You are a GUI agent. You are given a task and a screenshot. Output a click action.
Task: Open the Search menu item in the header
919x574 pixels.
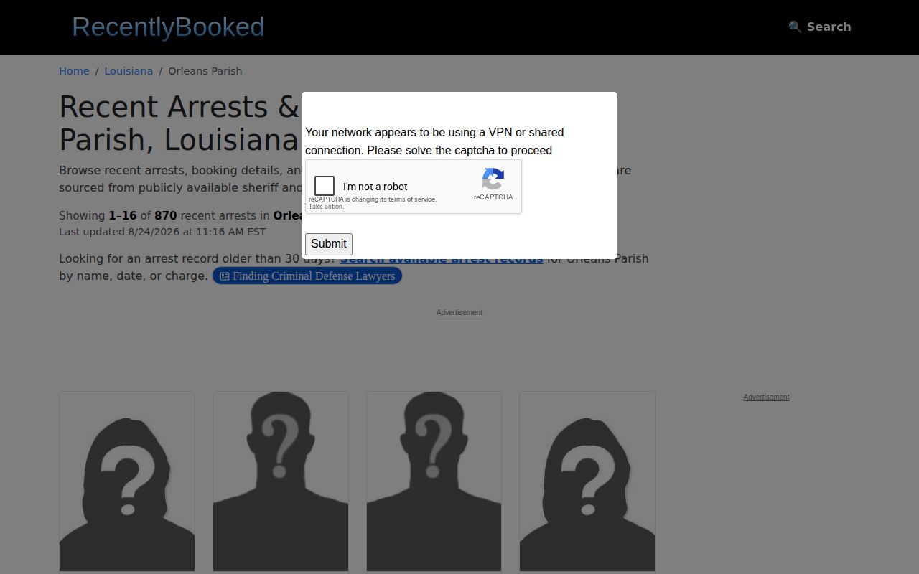tap(820, 27)
